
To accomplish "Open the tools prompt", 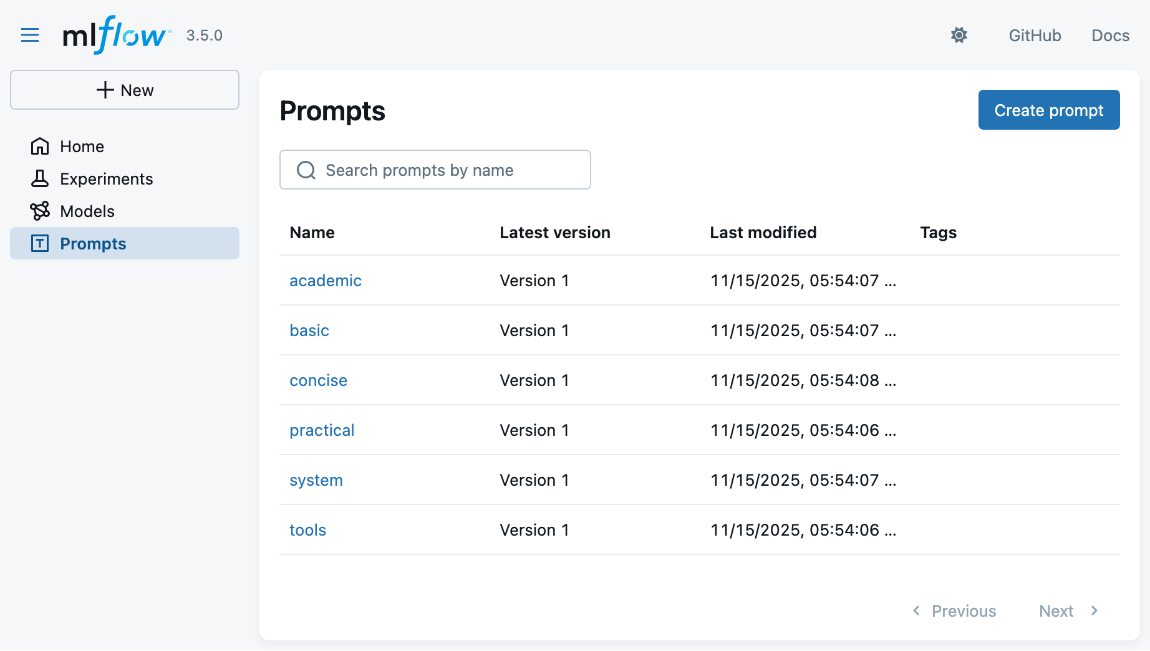I will tap(307, 530).
